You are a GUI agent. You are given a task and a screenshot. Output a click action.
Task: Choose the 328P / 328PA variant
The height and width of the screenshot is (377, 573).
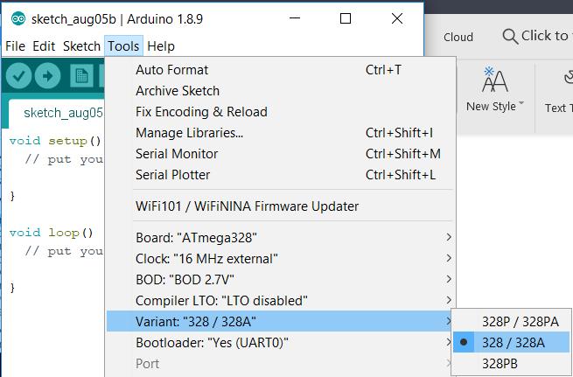[x=511, y=322]
